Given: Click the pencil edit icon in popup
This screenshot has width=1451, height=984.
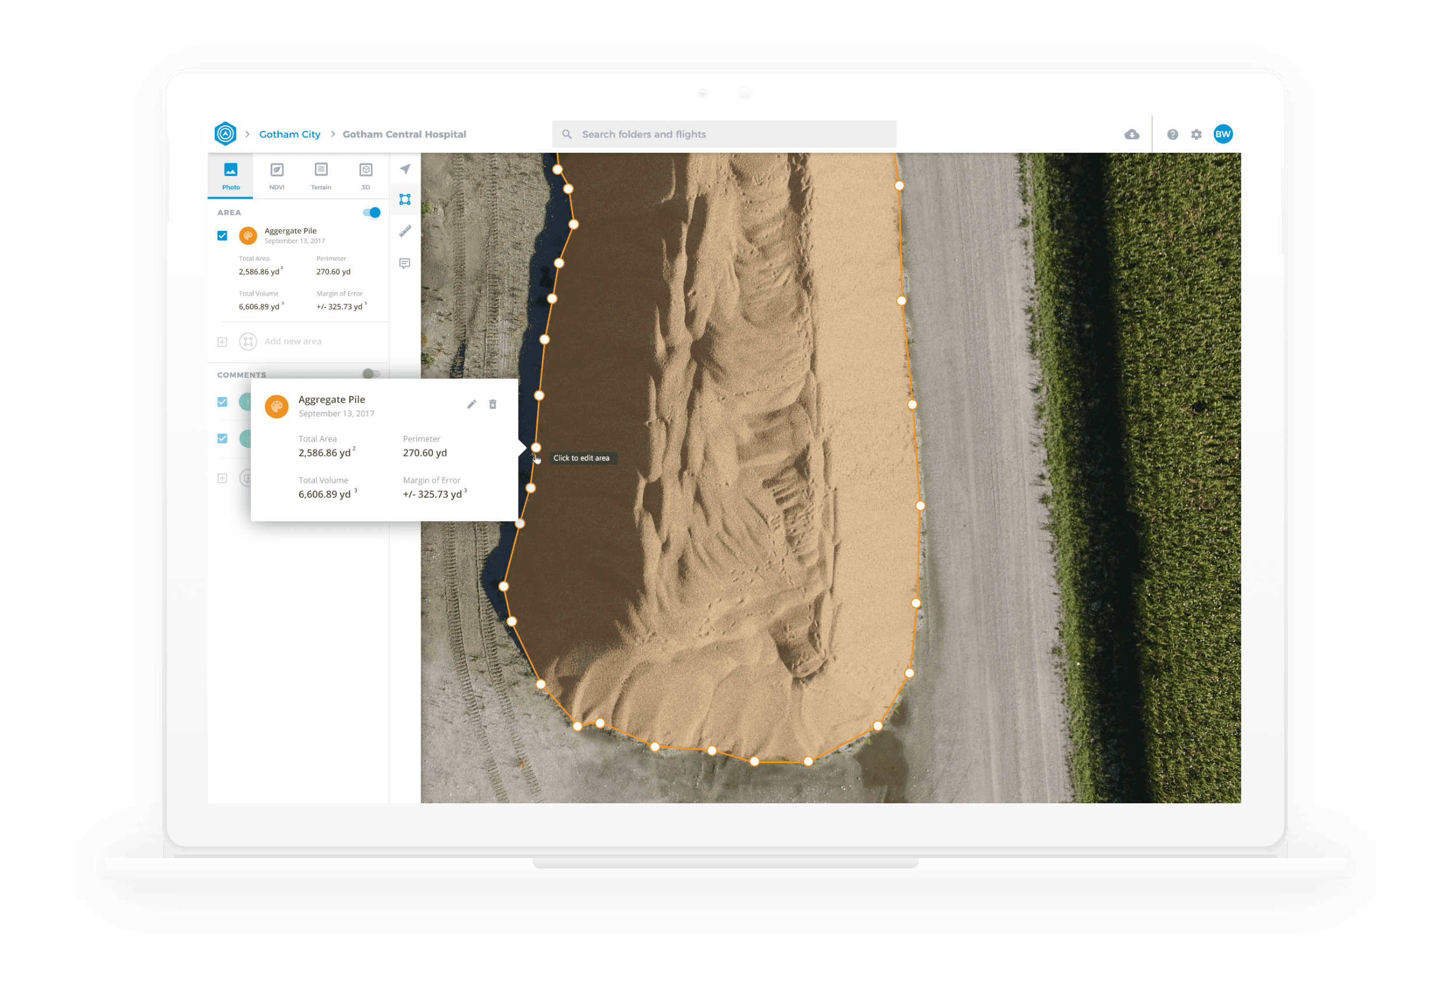Looking at the screenshot, I should tap(471, 405).
